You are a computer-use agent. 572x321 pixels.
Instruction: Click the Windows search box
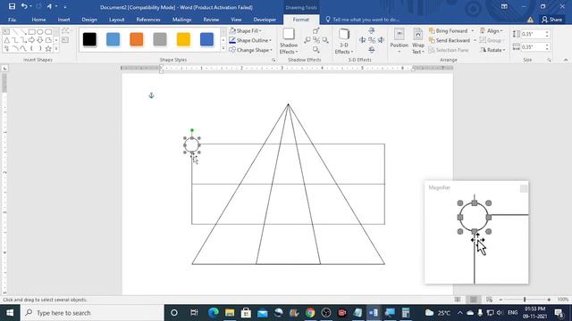tap(92, 313)
